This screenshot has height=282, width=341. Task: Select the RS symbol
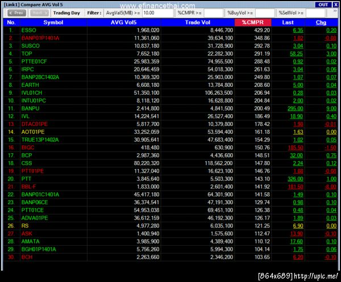[x=25, y=226]
